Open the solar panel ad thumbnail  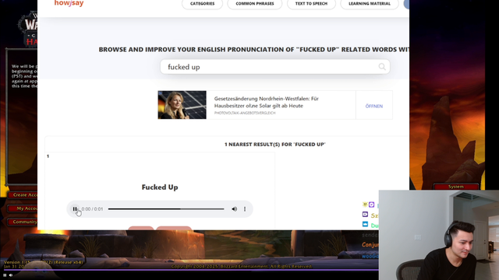[x=182, y=105]
